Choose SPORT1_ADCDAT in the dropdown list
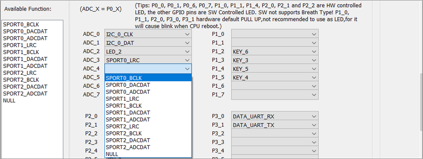This screenshot has height=159, width=423. (x=148, y=120)
